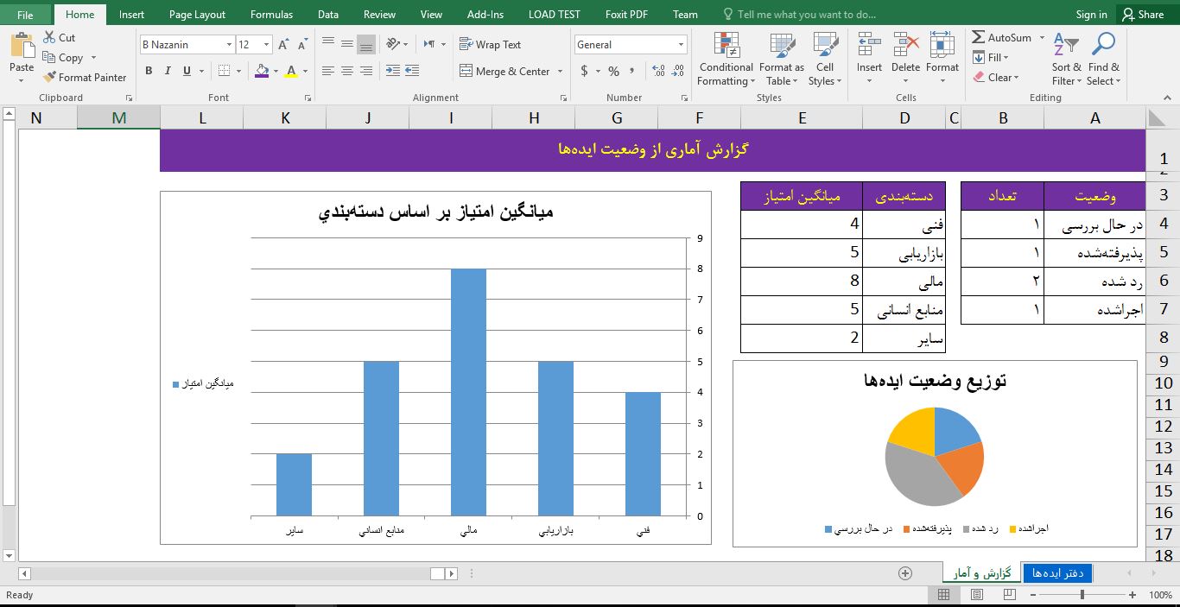Toggle Bold formatting
The image size is (1180, 607).
149,71
